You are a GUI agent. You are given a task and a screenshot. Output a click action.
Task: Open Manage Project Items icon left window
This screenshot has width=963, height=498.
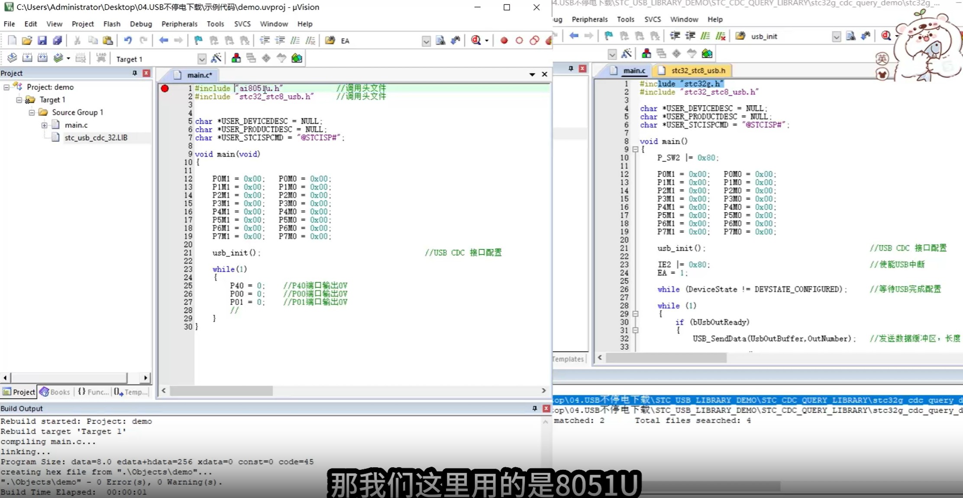236,58
